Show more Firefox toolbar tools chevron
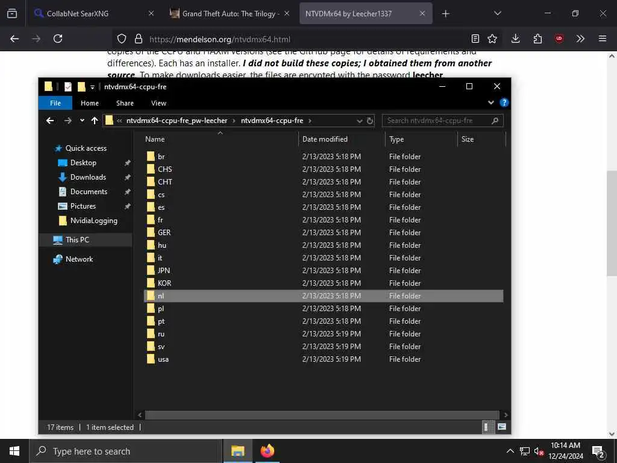This screenshot has width=617, height=463. 580,39
